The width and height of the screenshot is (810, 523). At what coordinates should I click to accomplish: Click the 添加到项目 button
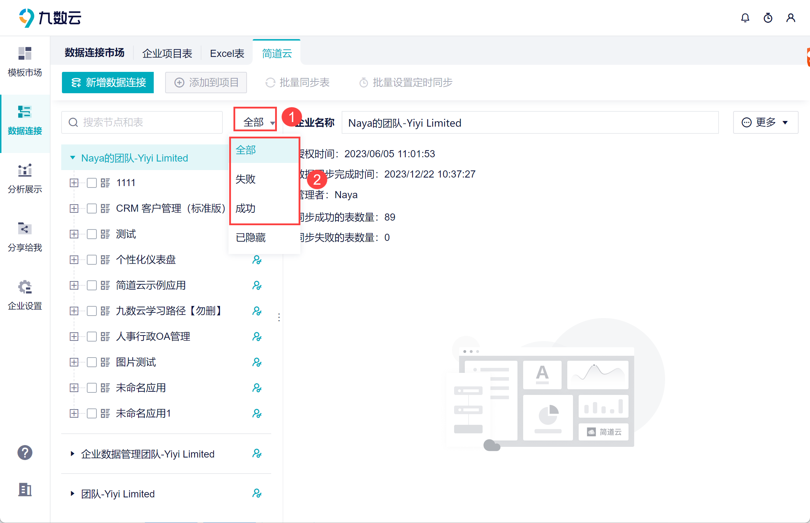coord(206,83)
